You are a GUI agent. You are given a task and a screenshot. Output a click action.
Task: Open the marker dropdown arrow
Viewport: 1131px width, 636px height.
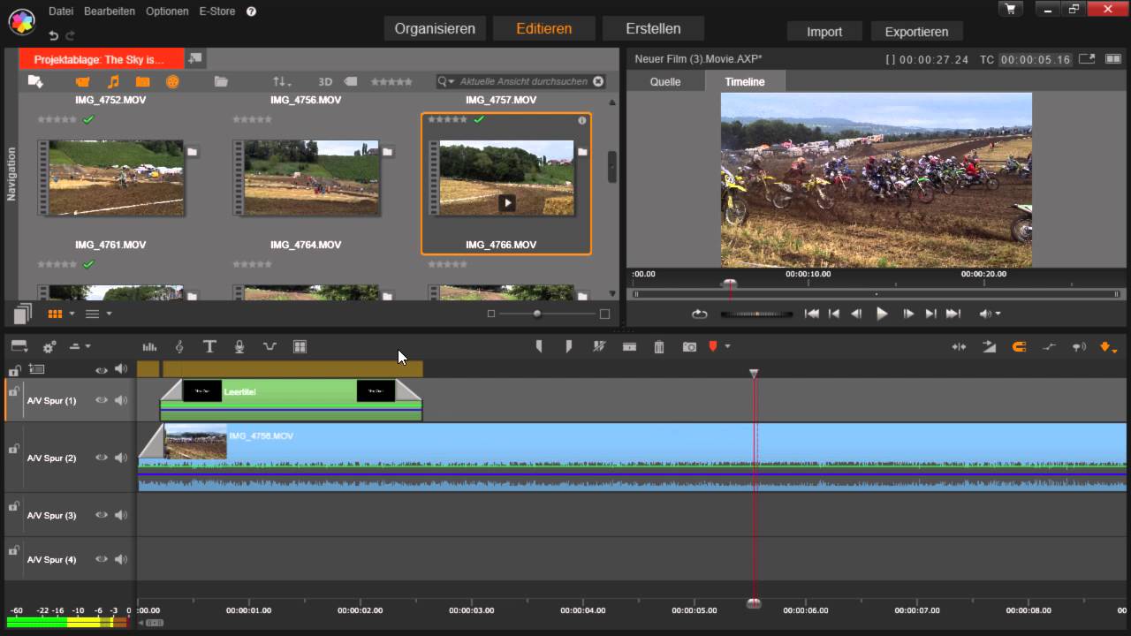(727, 347)
